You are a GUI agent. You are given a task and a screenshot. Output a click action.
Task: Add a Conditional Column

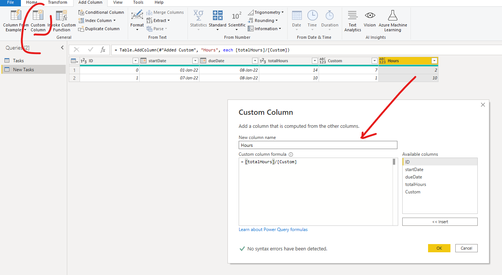tap(101, 12)
